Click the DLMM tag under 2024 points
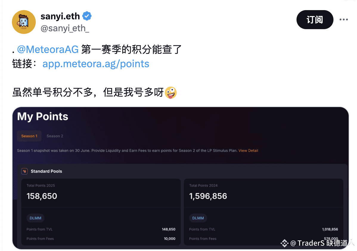 198,218
